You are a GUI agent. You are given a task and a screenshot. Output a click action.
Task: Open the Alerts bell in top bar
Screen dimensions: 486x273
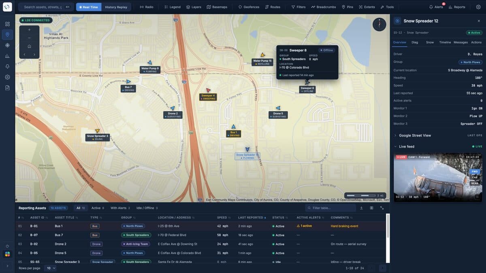436,7
